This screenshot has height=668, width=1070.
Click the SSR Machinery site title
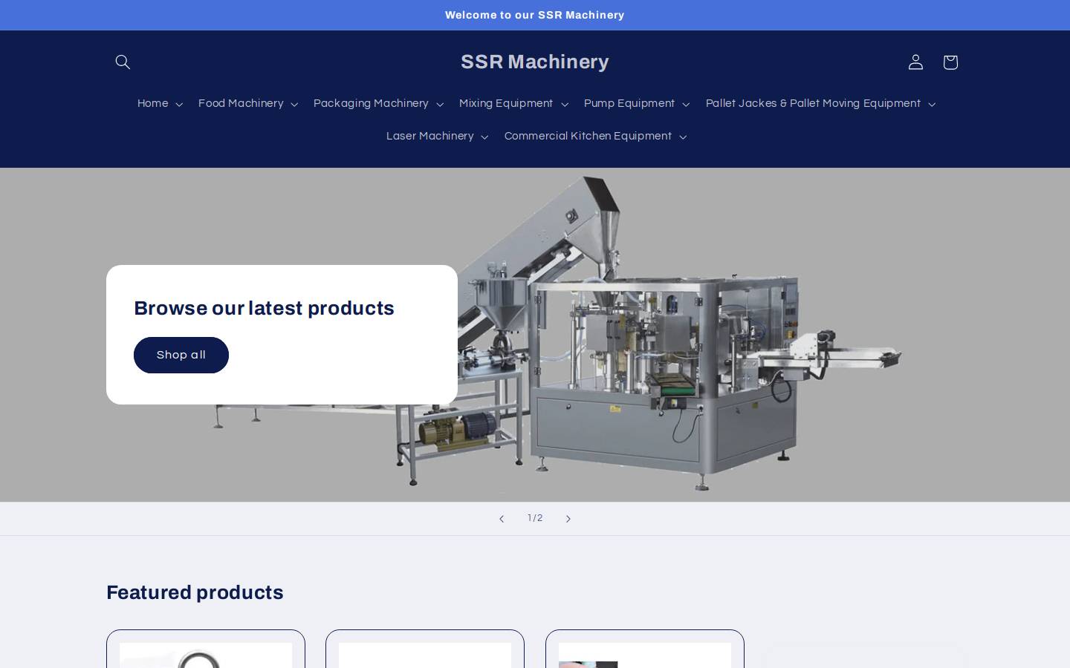(x=535, y=62)
